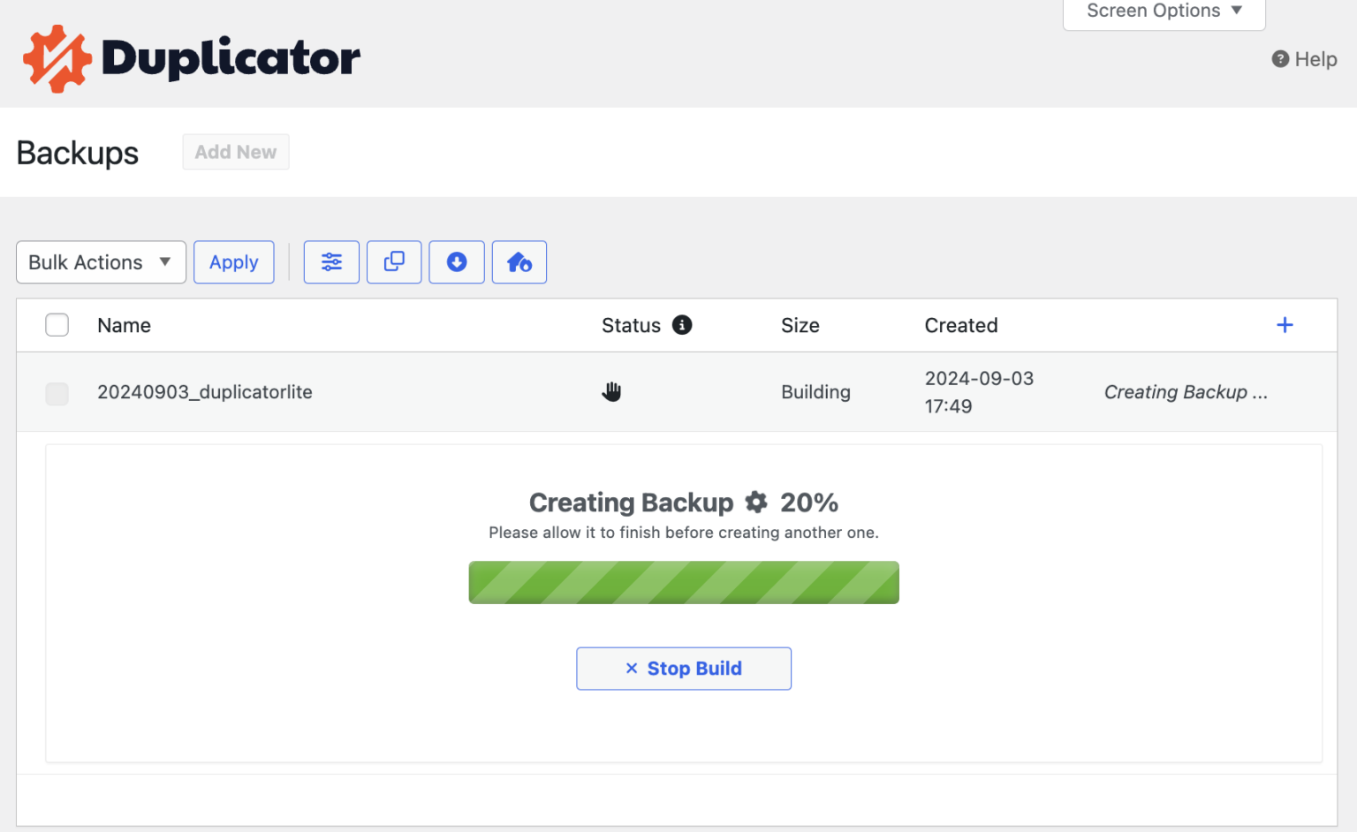The width and height of the screenshot is (1357, 832).
Task: Toggle the select-all checkbox in header
Action: (57, 325)
